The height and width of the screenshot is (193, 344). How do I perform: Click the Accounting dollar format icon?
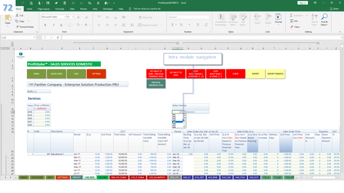(172, 25)
